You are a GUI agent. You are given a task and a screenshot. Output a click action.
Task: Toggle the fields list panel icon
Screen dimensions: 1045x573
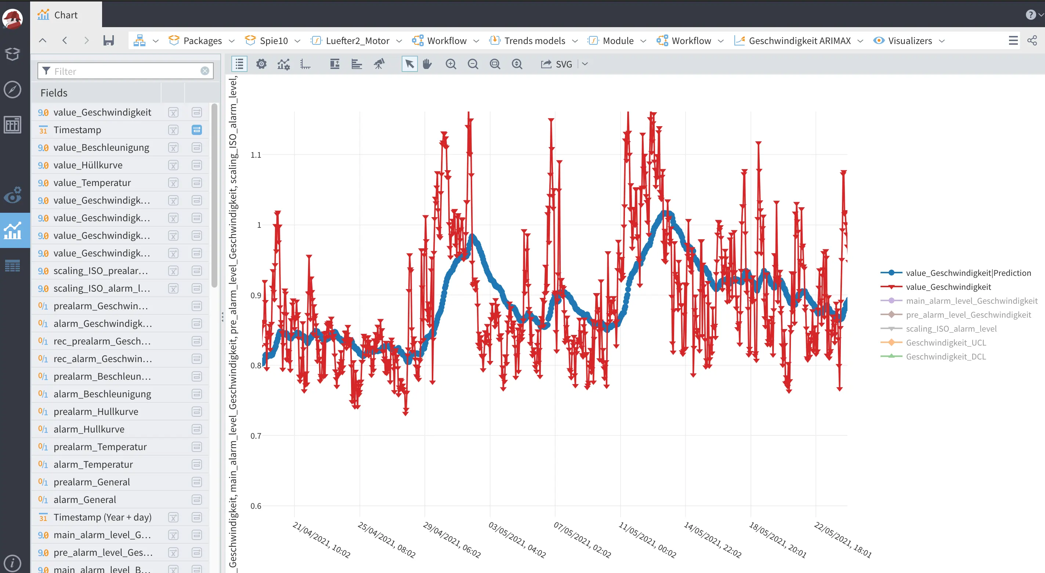[x=239, y=64]
